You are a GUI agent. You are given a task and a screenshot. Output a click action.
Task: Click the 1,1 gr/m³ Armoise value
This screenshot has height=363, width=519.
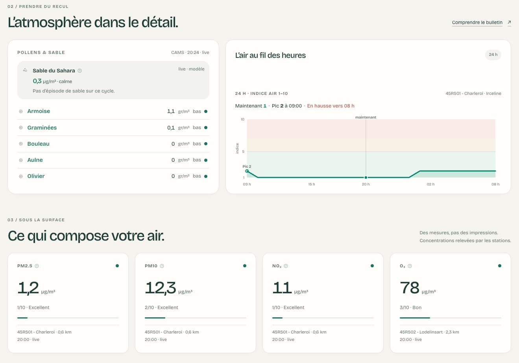pyautogui.click(x=178, y=111)
